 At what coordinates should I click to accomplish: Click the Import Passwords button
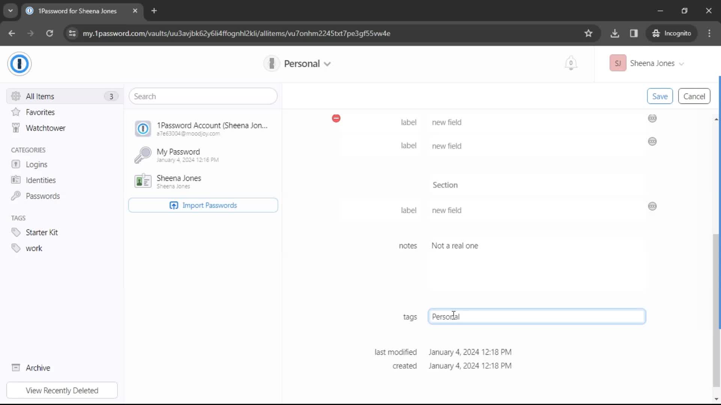(x=204, y=205)
